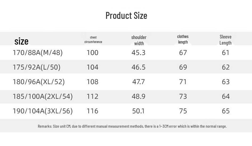The height and width of the screenshot is (146, 252).
Task: Select the 170/88A(M/48) size row label
Action: pyautogui.click(x=38, y=53)
